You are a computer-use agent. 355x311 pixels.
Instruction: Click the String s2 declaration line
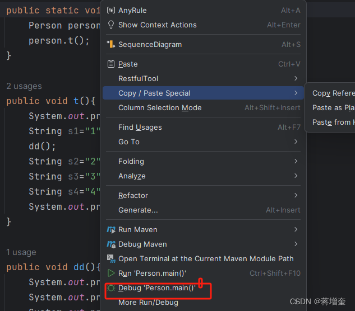(64, 162)
